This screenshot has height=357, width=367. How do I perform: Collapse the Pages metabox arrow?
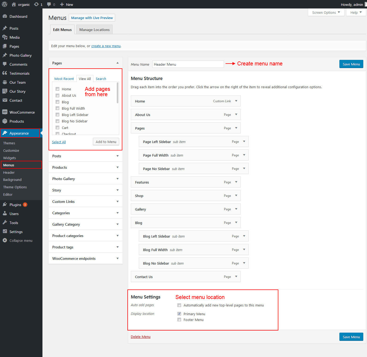point(118,63)
